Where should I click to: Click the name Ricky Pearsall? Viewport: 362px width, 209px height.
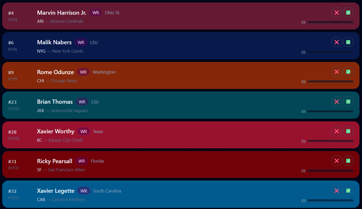point(55,161)
